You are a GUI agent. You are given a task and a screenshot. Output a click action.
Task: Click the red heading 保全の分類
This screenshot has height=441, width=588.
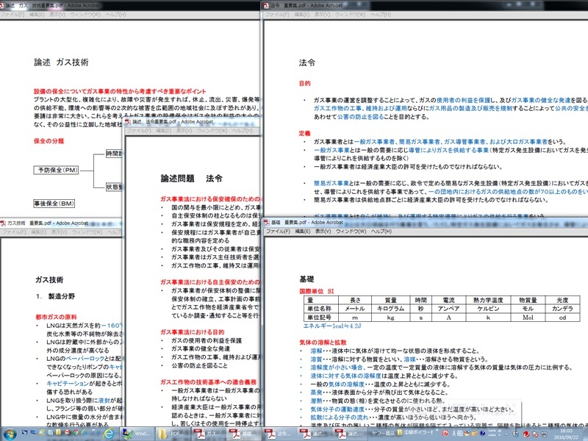49,141
